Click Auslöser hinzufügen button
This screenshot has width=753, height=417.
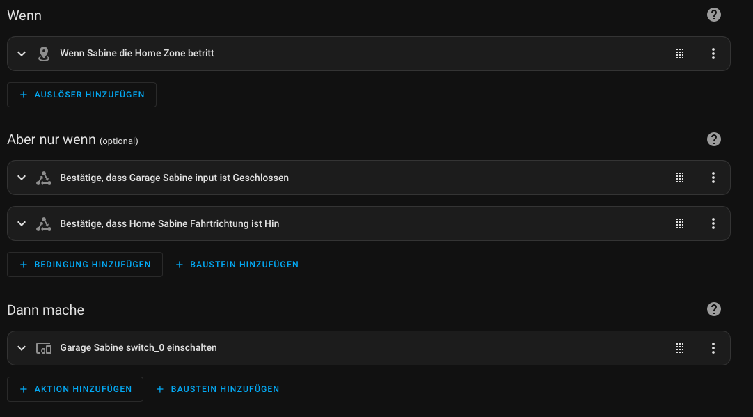pos(82,95)
